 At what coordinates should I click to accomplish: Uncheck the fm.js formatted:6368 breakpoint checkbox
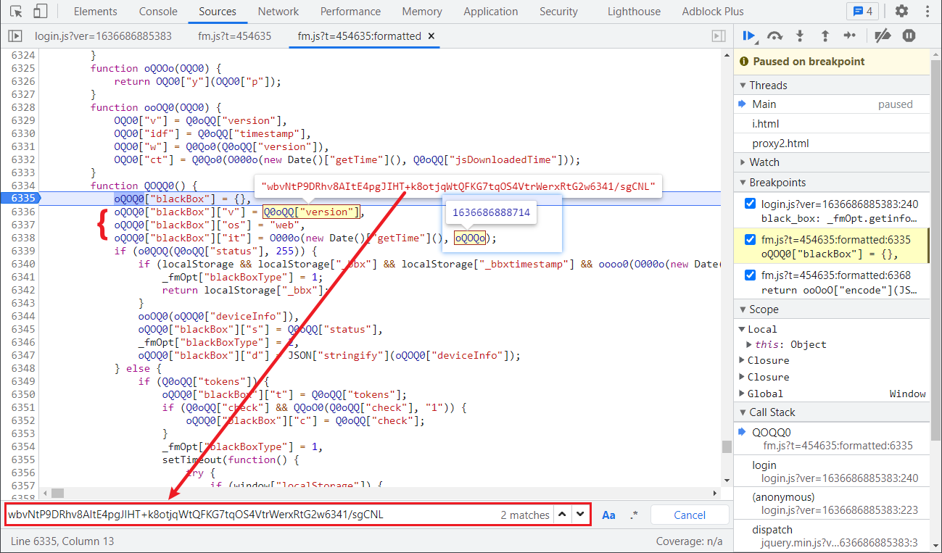coord(751,275)
